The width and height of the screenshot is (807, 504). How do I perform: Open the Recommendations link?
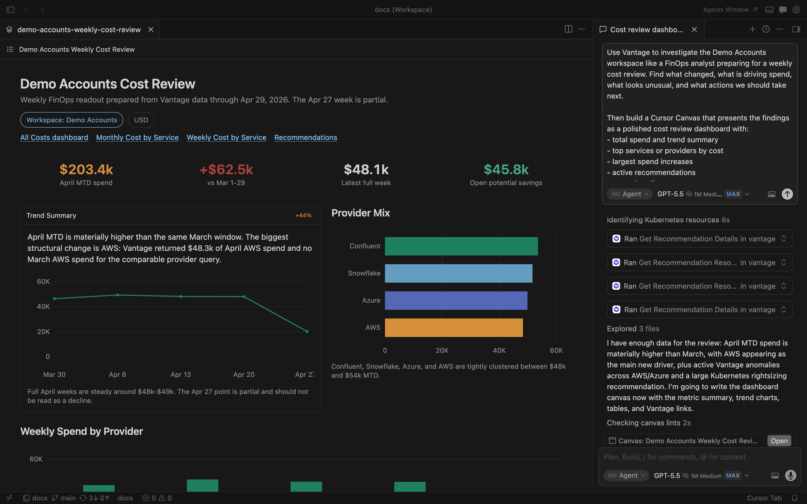pyautogui.click(x=306, y=137)
